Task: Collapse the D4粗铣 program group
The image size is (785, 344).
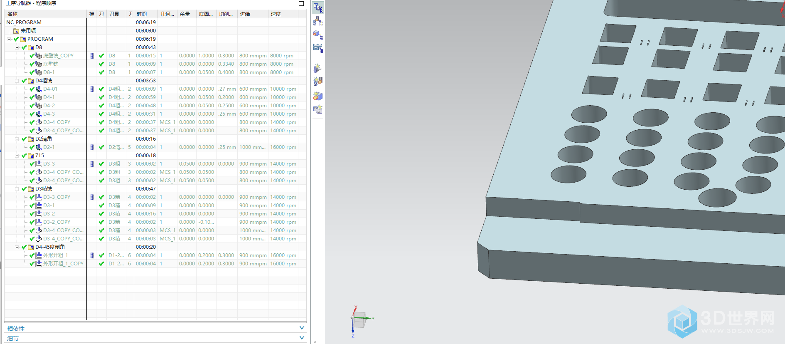Action: click(x=17, y=81)
